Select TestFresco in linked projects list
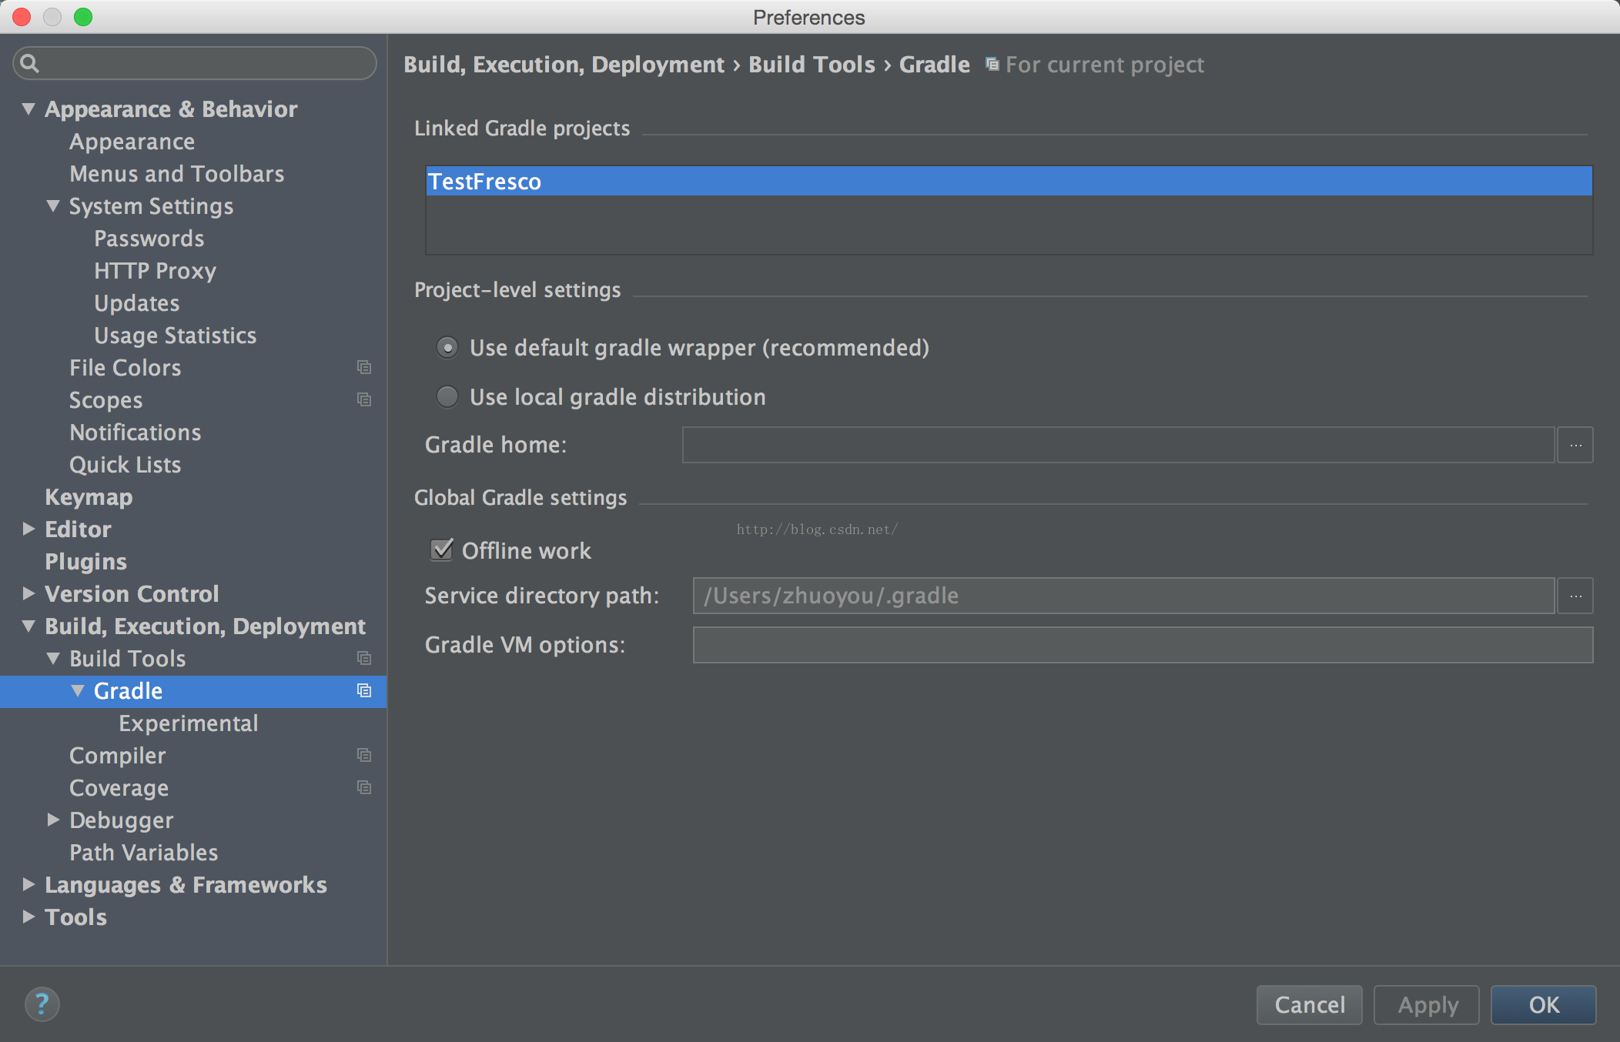The image size is (1620, 1042). [1009, 182]
